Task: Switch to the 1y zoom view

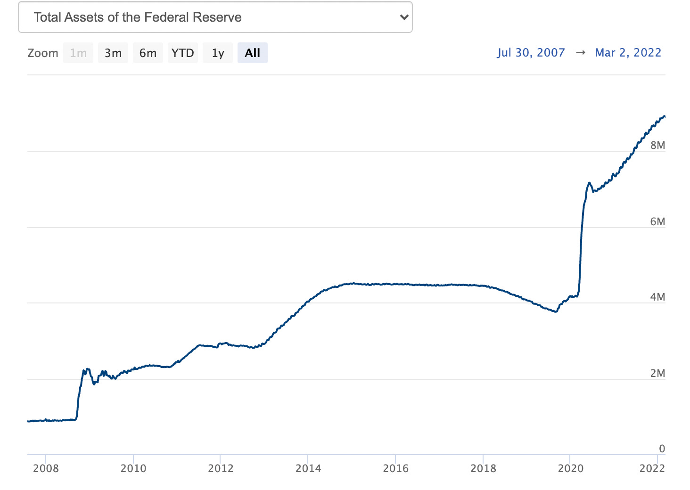Action: pyautogui.click(x=217, y=53)
